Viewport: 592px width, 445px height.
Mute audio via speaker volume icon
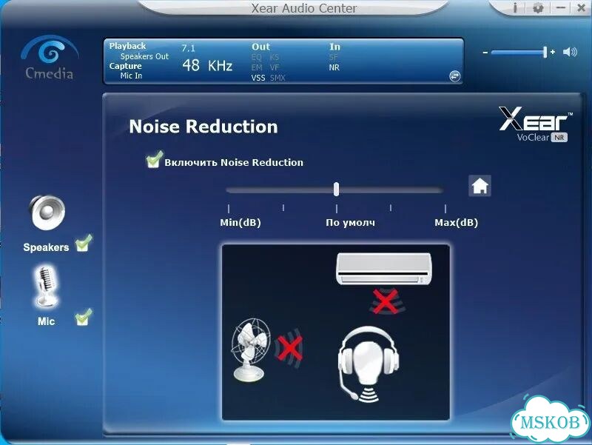(570, 52)
